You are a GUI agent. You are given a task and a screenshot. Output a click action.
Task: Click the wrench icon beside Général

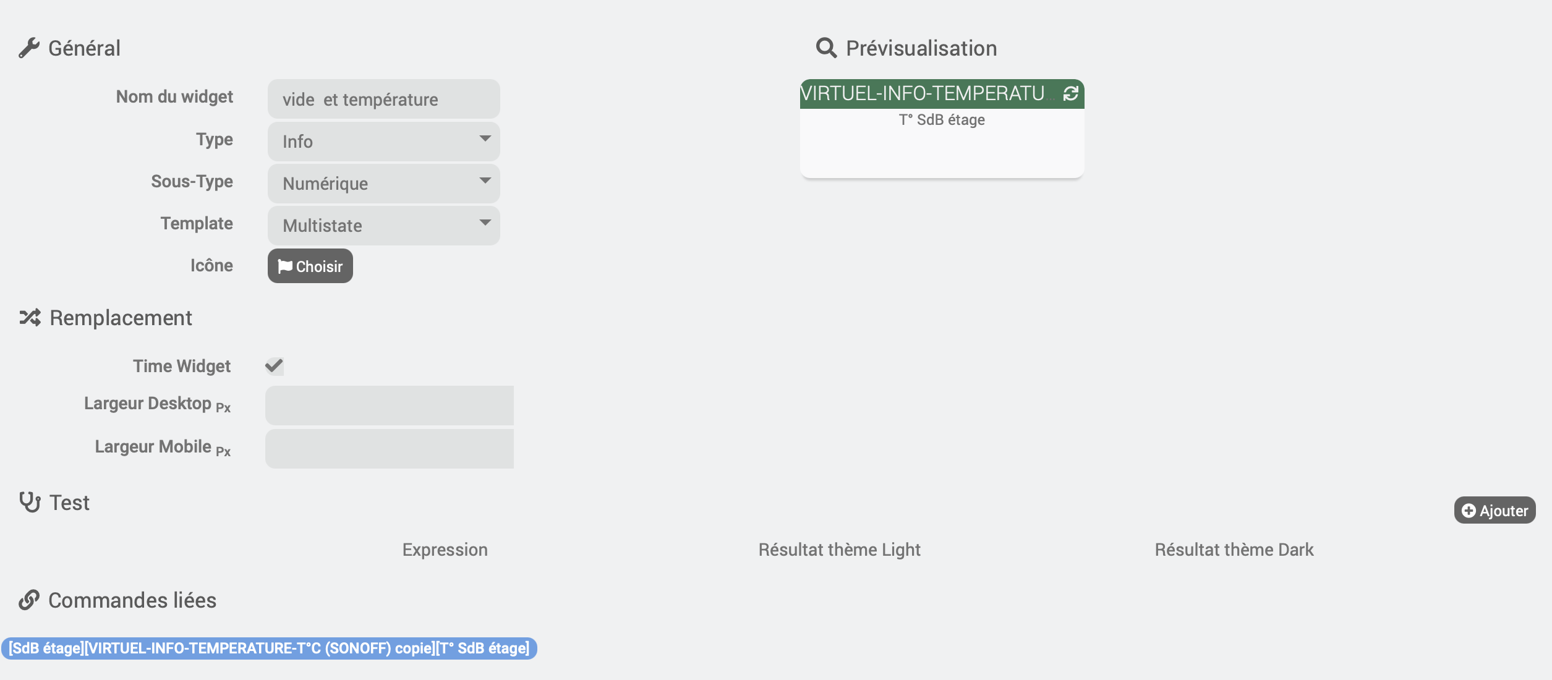pyautogui.click(x=29, y=48)
